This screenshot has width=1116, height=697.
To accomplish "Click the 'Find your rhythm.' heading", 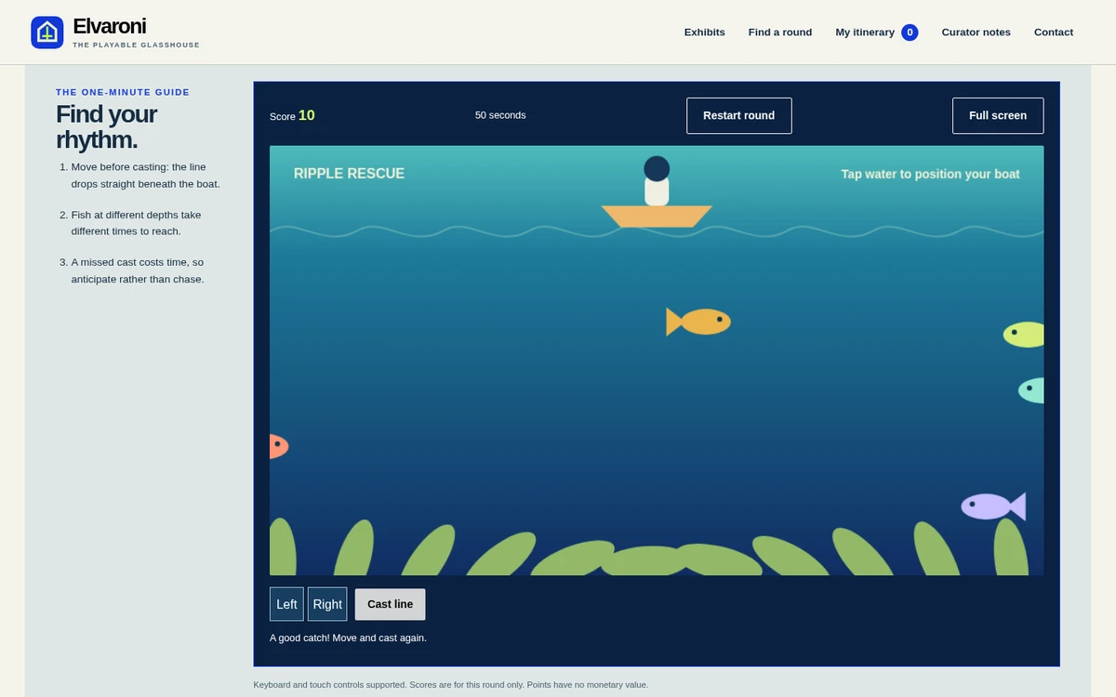I will click(106, 127).
